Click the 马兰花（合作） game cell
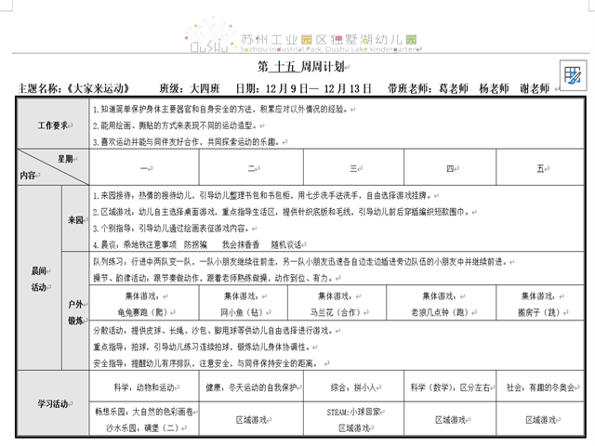This screenshot has height=446, width=595. [x=337, y=304]
